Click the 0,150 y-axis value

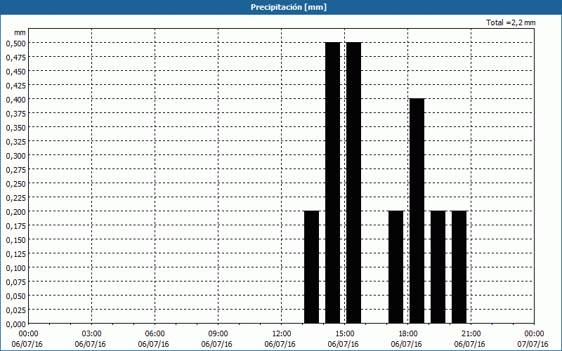click(15, 239)
